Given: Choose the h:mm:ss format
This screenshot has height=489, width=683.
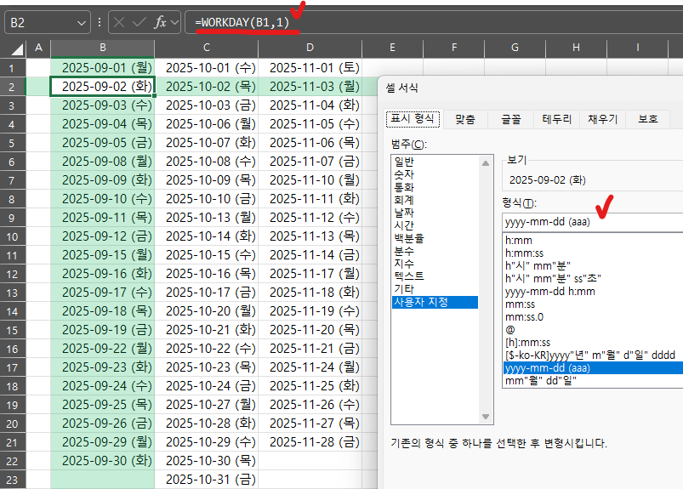Looking at the screenshot, I should coord(593,253).
